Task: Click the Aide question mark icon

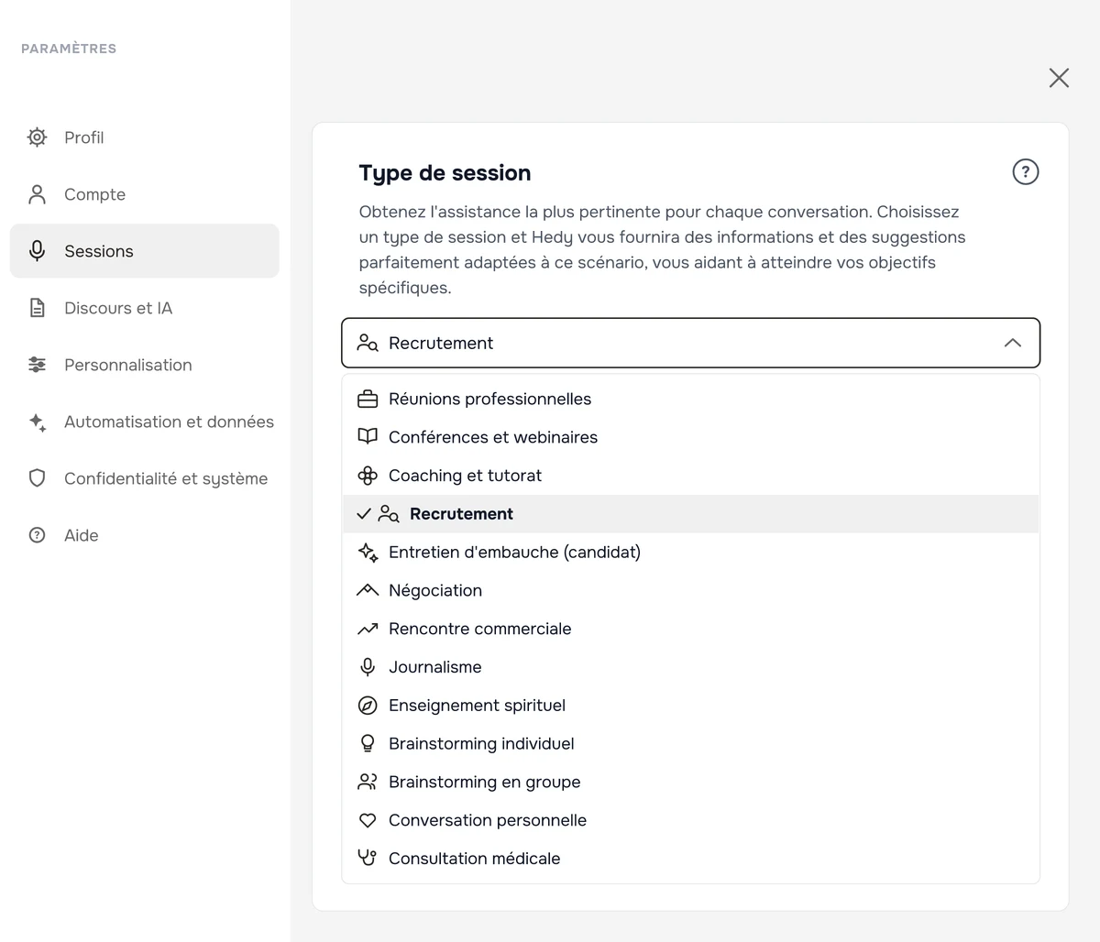Action: [37, 535]
